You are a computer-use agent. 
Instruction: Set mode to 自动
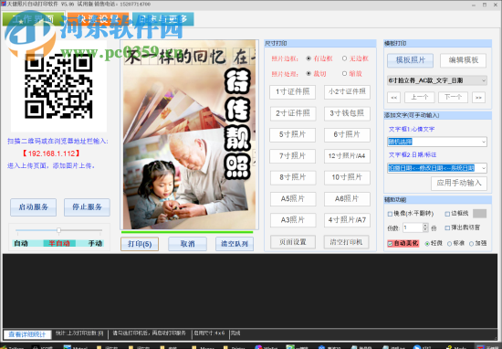tap(21, 244)
